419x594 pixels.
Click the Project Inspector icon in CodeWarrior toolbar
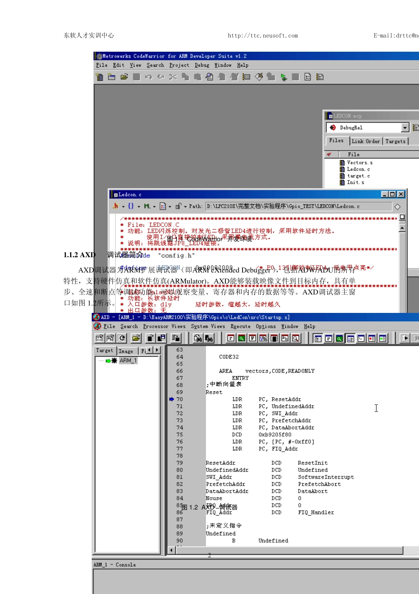[x=308, y=77]
